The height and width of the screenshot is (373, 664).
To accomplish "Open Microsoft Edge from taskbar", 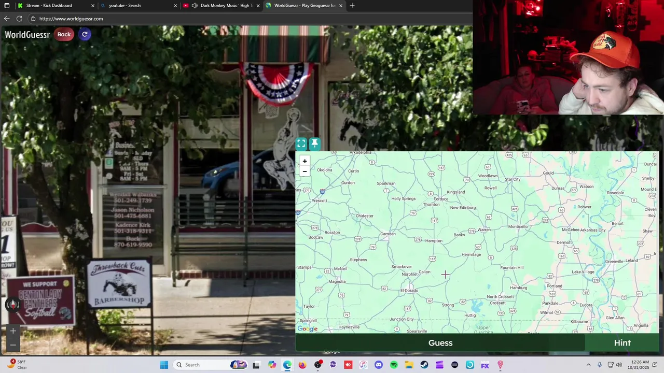I will [287, 365].
